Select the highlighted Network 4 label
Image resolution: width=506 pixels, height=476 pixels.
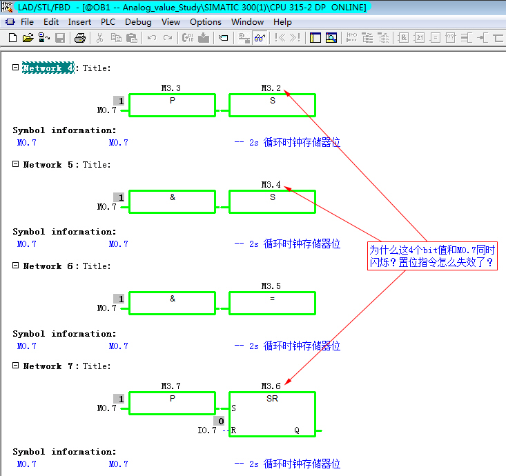click(48, 68)
